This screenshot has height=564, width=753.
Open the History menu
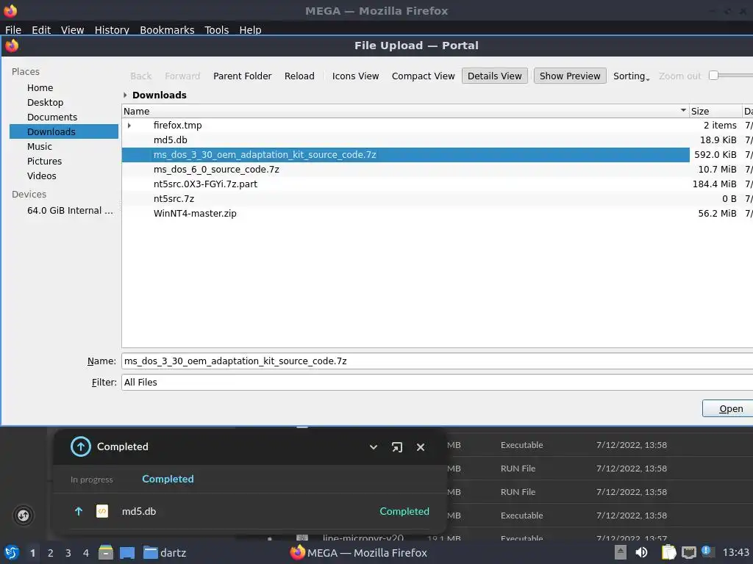click(x=112, y=29)
